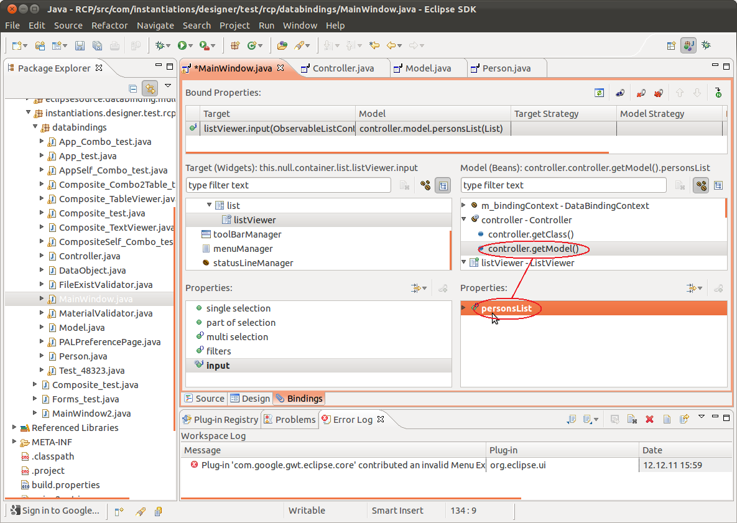
Task: Click the delete all bindings icon
Action: [x=659, y=93]
